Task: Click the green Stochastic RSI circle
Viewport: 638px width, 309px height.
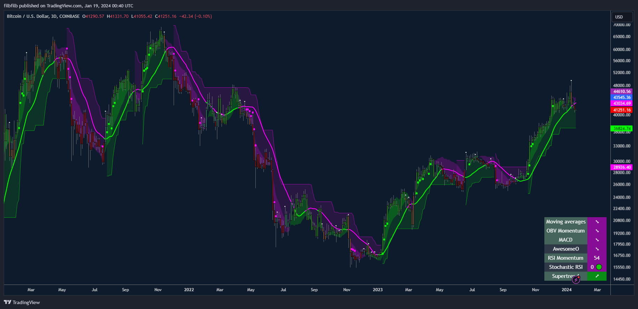Action: pos(599,267)
